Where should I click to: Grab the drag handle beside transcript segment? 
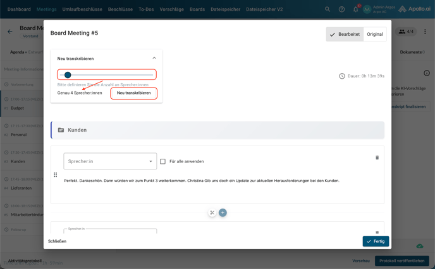point(56,175)
